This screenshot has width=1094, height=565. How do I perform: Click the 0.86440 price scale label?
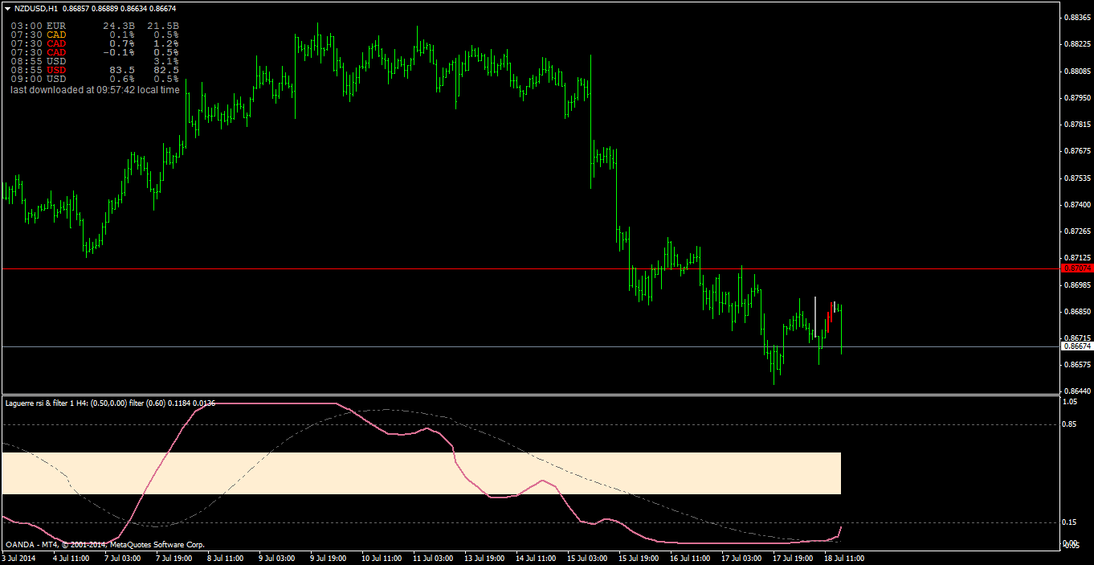pos(1076,391)
